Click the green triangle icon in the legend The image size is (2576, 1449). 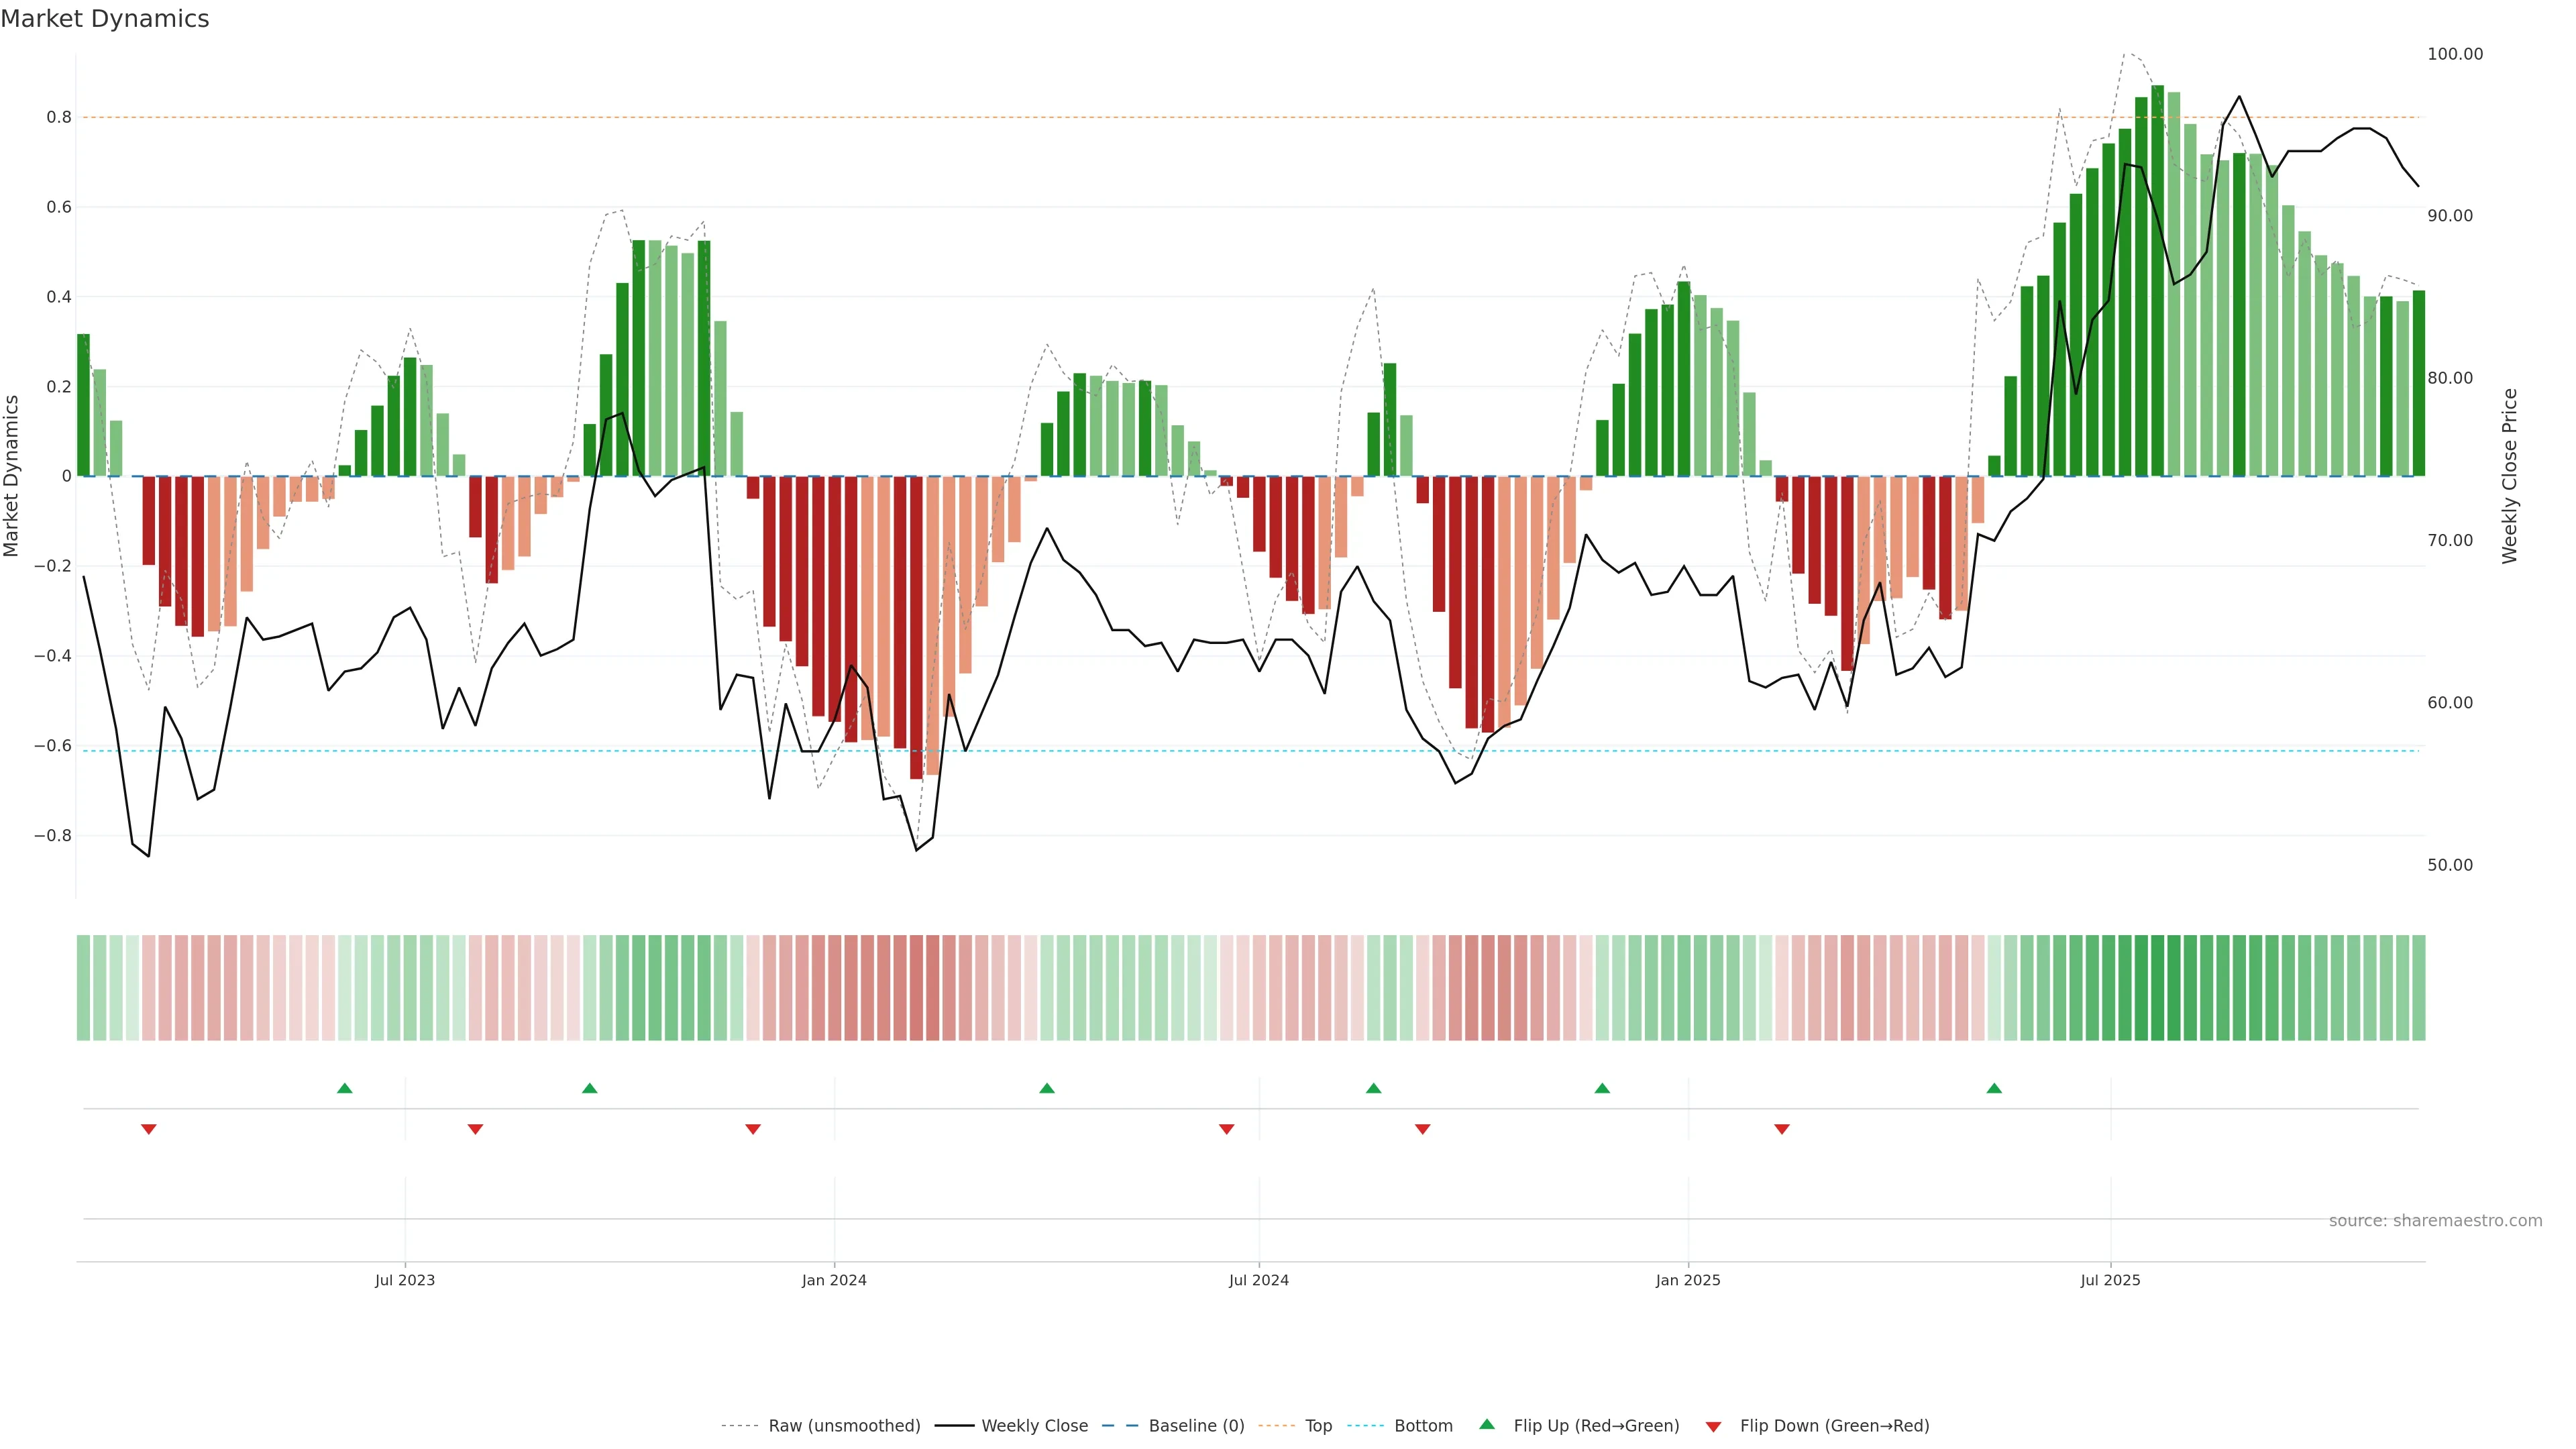click(x=1487, y=1424)
